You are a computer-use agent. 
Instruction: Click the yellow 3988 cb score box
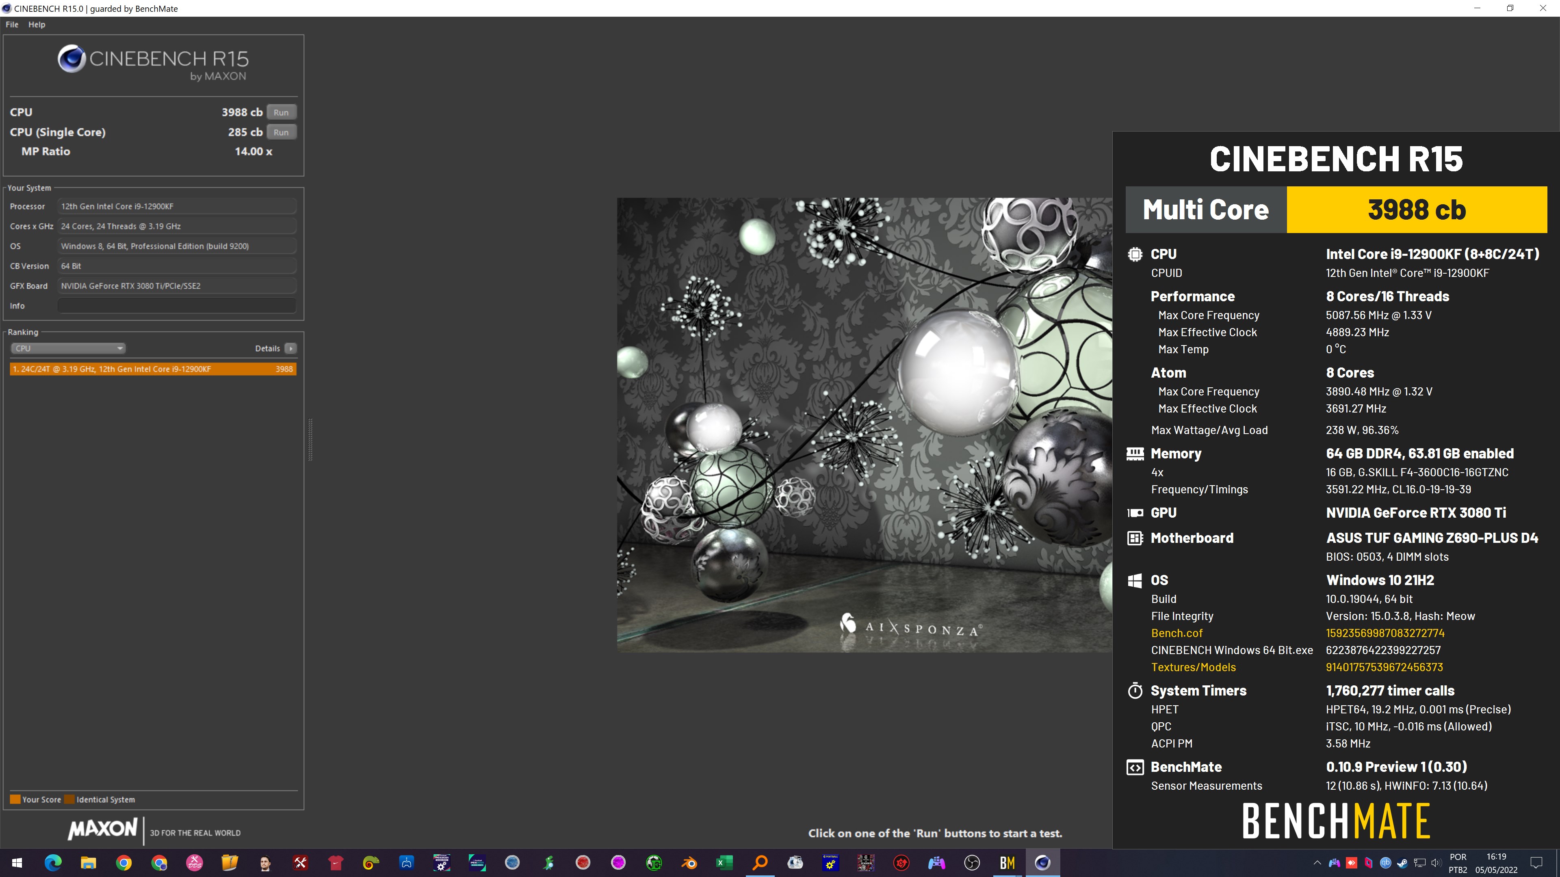(x=1417, y=210)
